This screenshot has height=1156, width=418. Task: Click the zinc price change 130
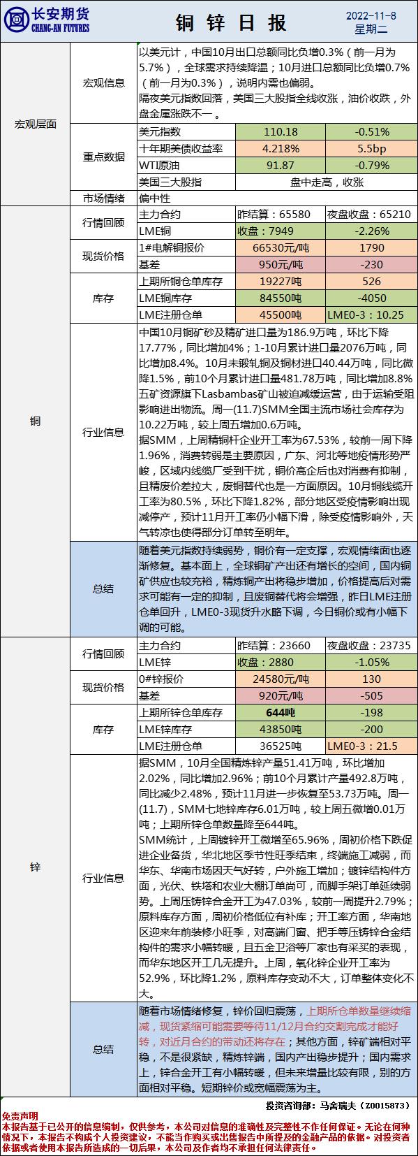(x=371, y=679)
